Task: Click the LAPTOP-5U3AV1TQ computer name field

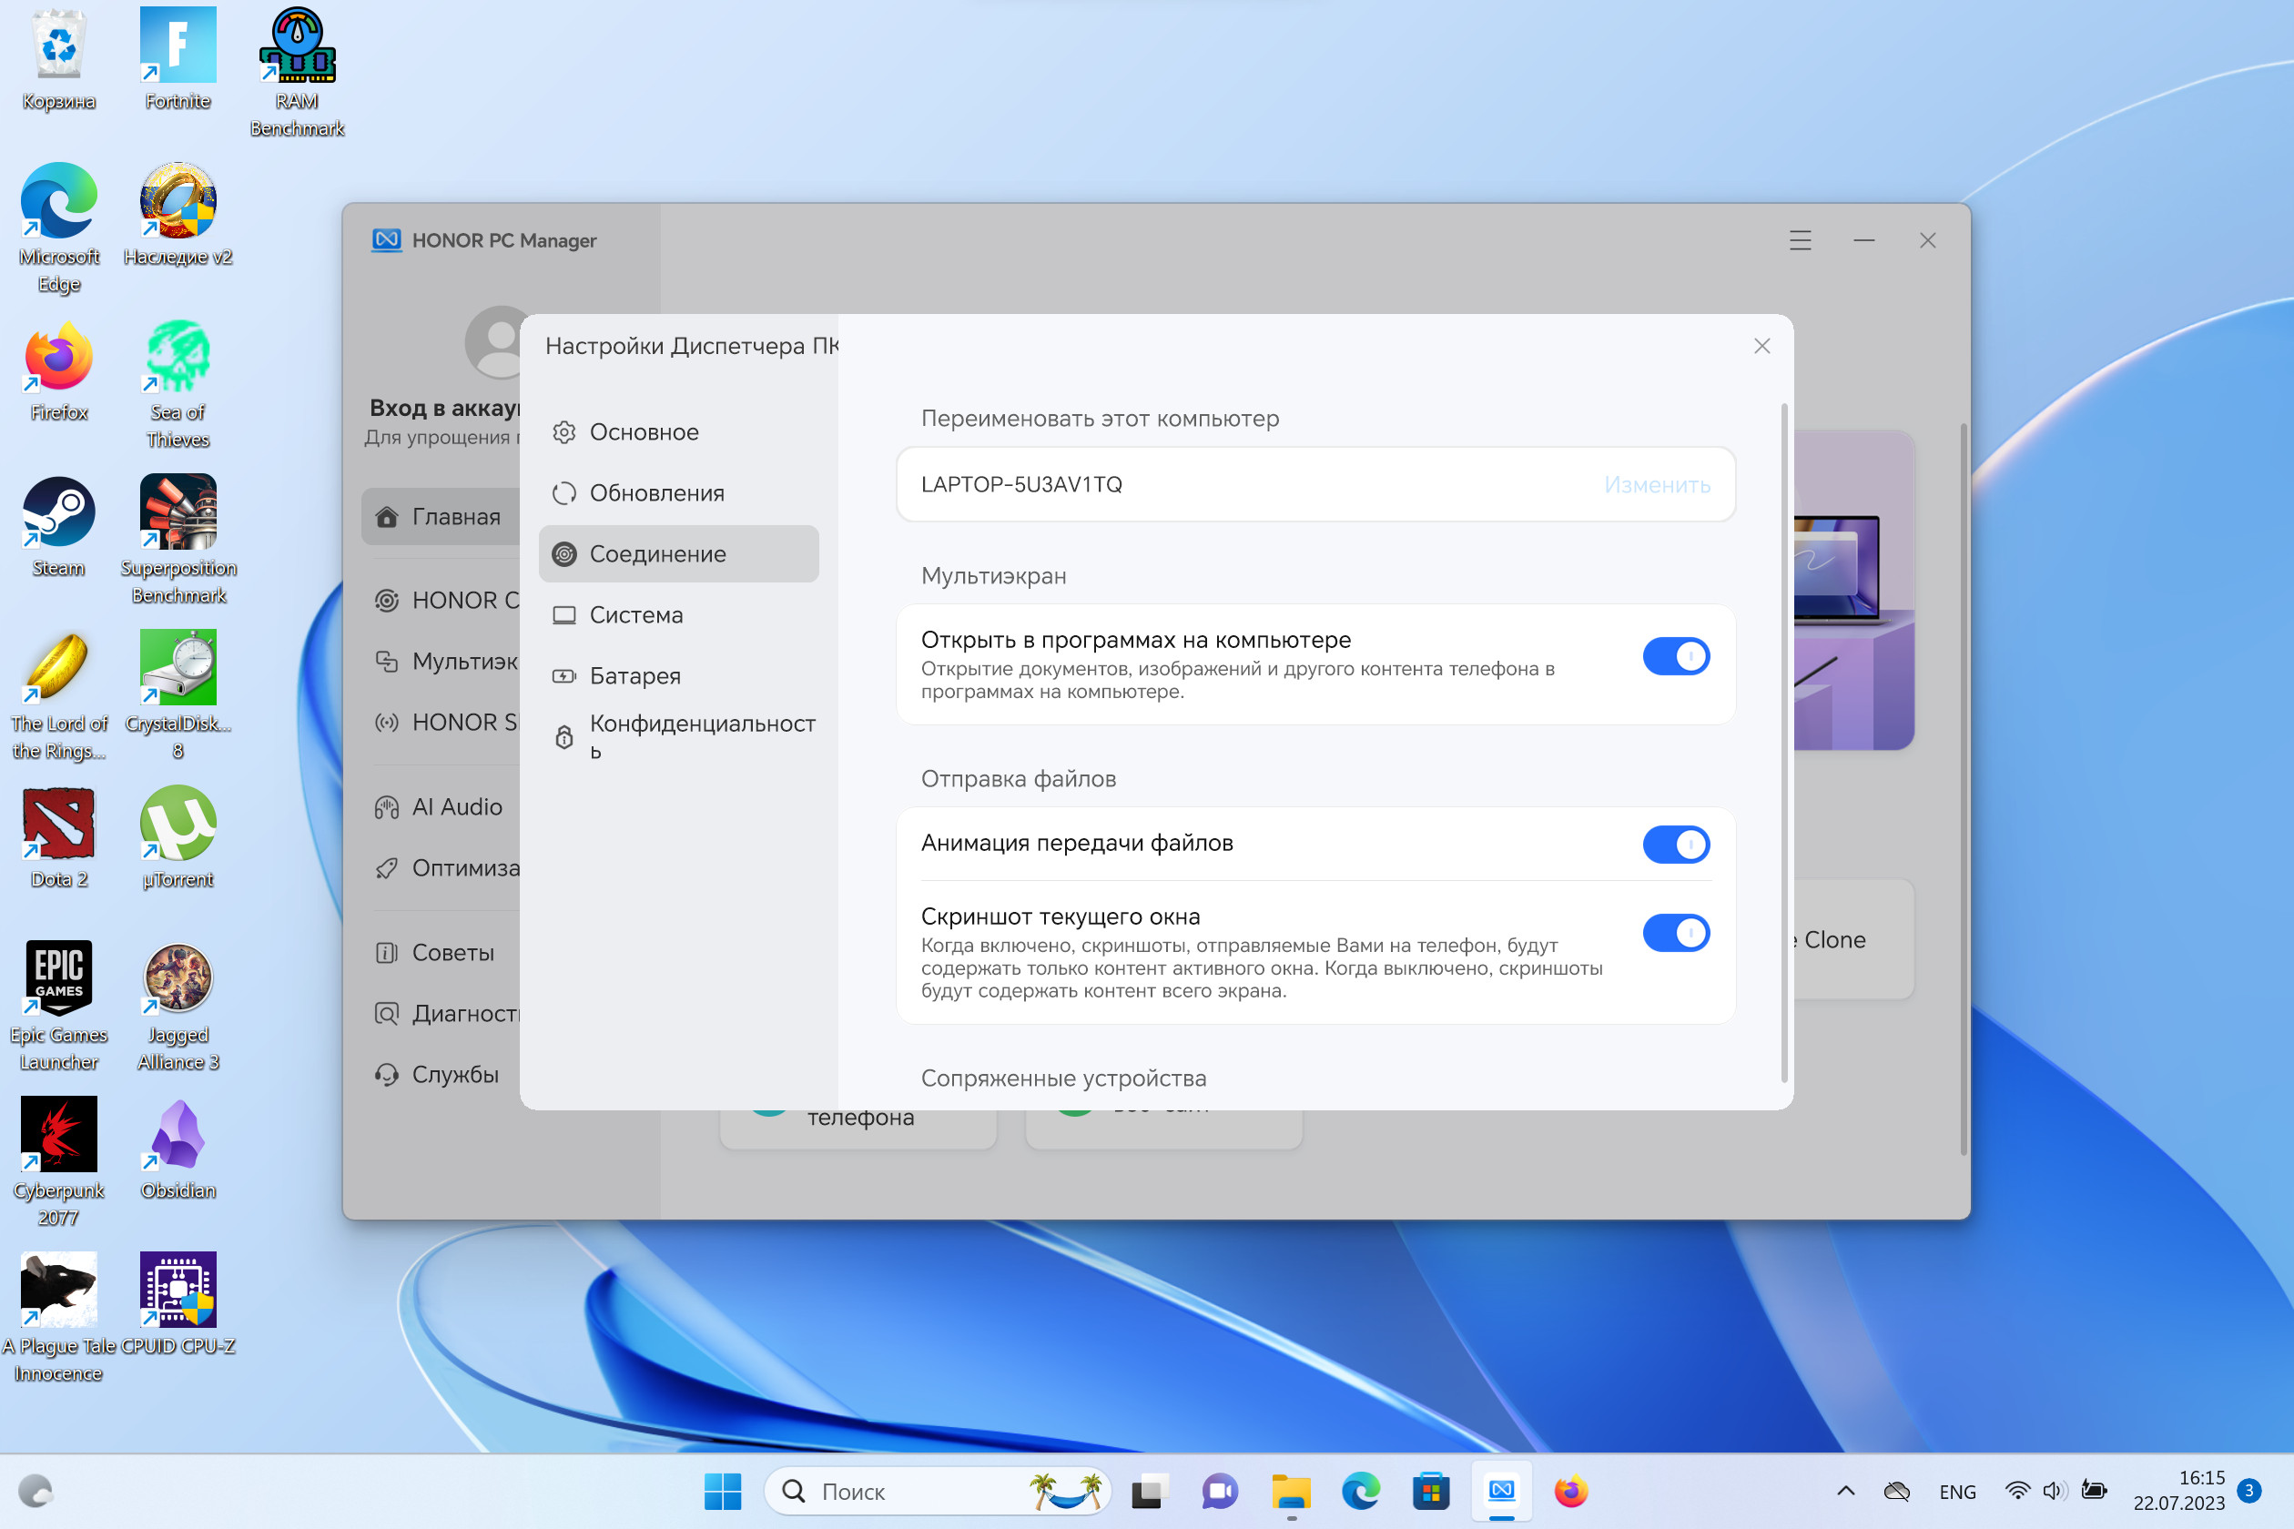Action: 1314,484
